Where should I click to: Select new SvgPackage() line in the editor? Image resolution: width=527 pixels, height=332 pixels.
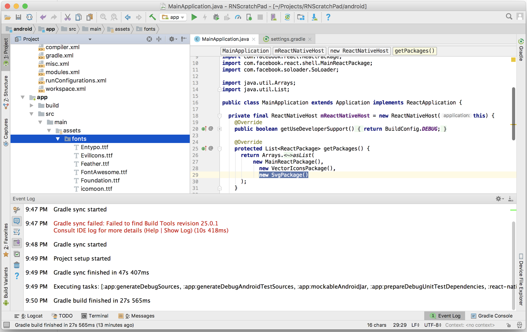pos(284,175)
